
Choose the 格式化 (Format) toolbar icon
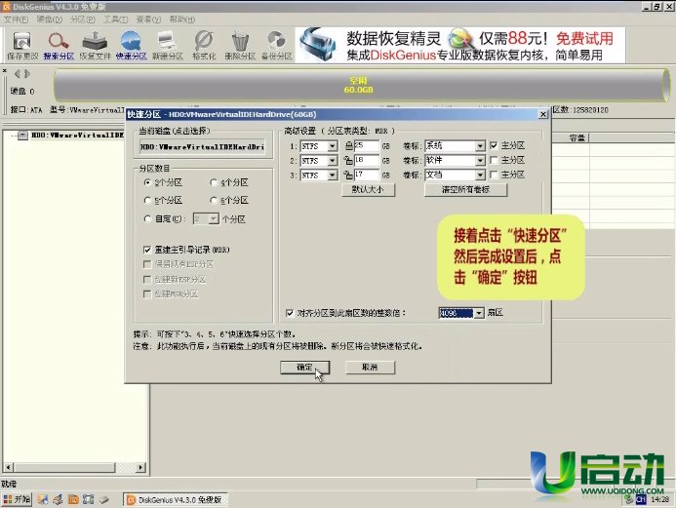(204, 45)
